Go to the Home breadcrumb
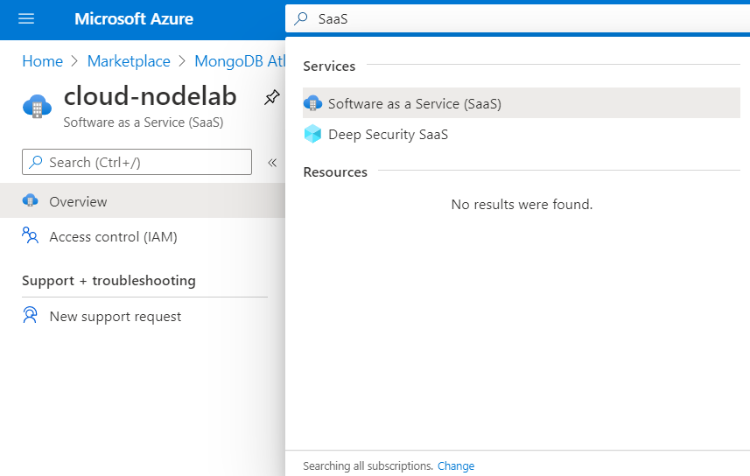750x476 pixels. click(43, 61)
